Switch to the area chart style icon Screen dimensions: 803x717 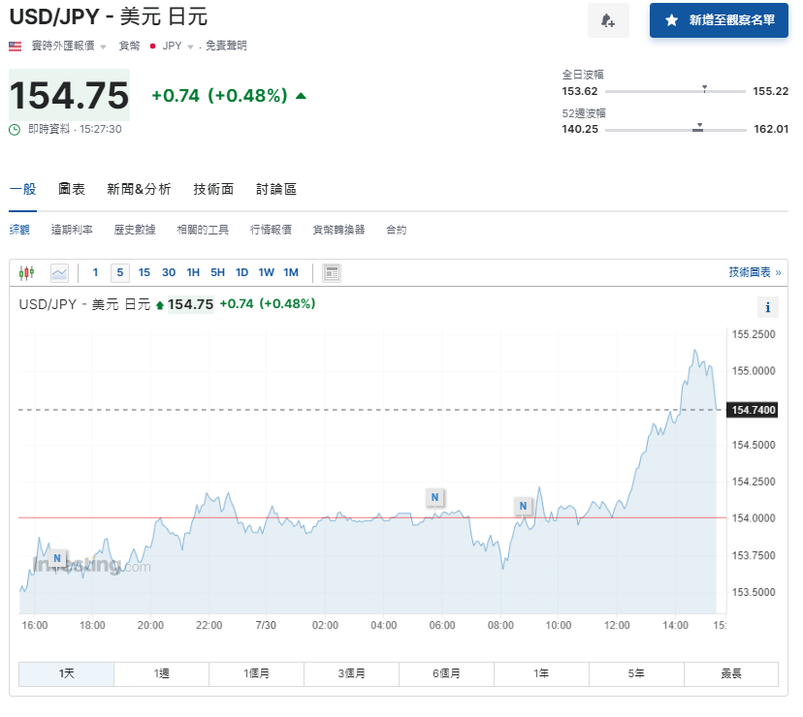(59, 272)
